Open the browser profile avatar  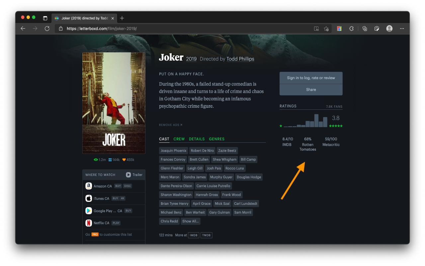(x=389, y=29)
